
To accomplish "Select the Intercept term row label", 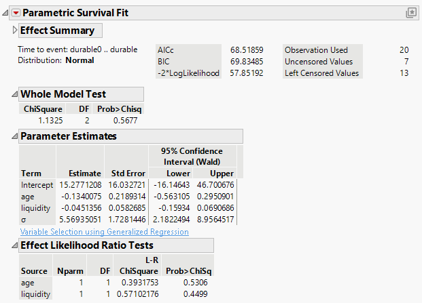I will (37, 185).
